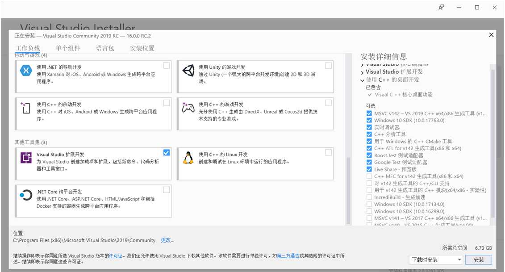The height and width of the screenshot is (272, 505).
Task: Check the IncrediBuild build acceleration option
Action: (369, 197)
